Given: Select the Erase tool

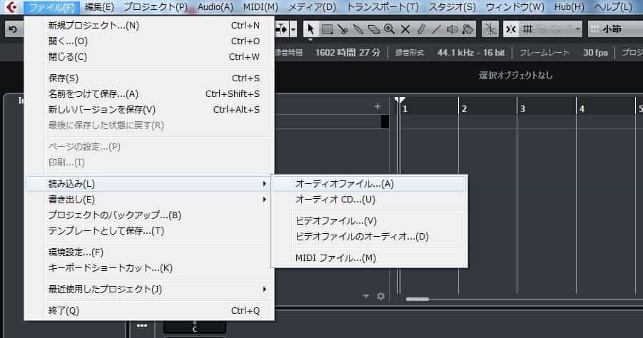Looking at the screenshot, I should tap(373, 29).
